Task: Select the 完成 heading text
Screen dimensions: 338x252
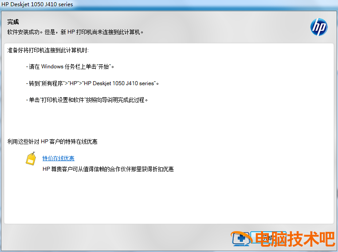Action: coord(13,22)
